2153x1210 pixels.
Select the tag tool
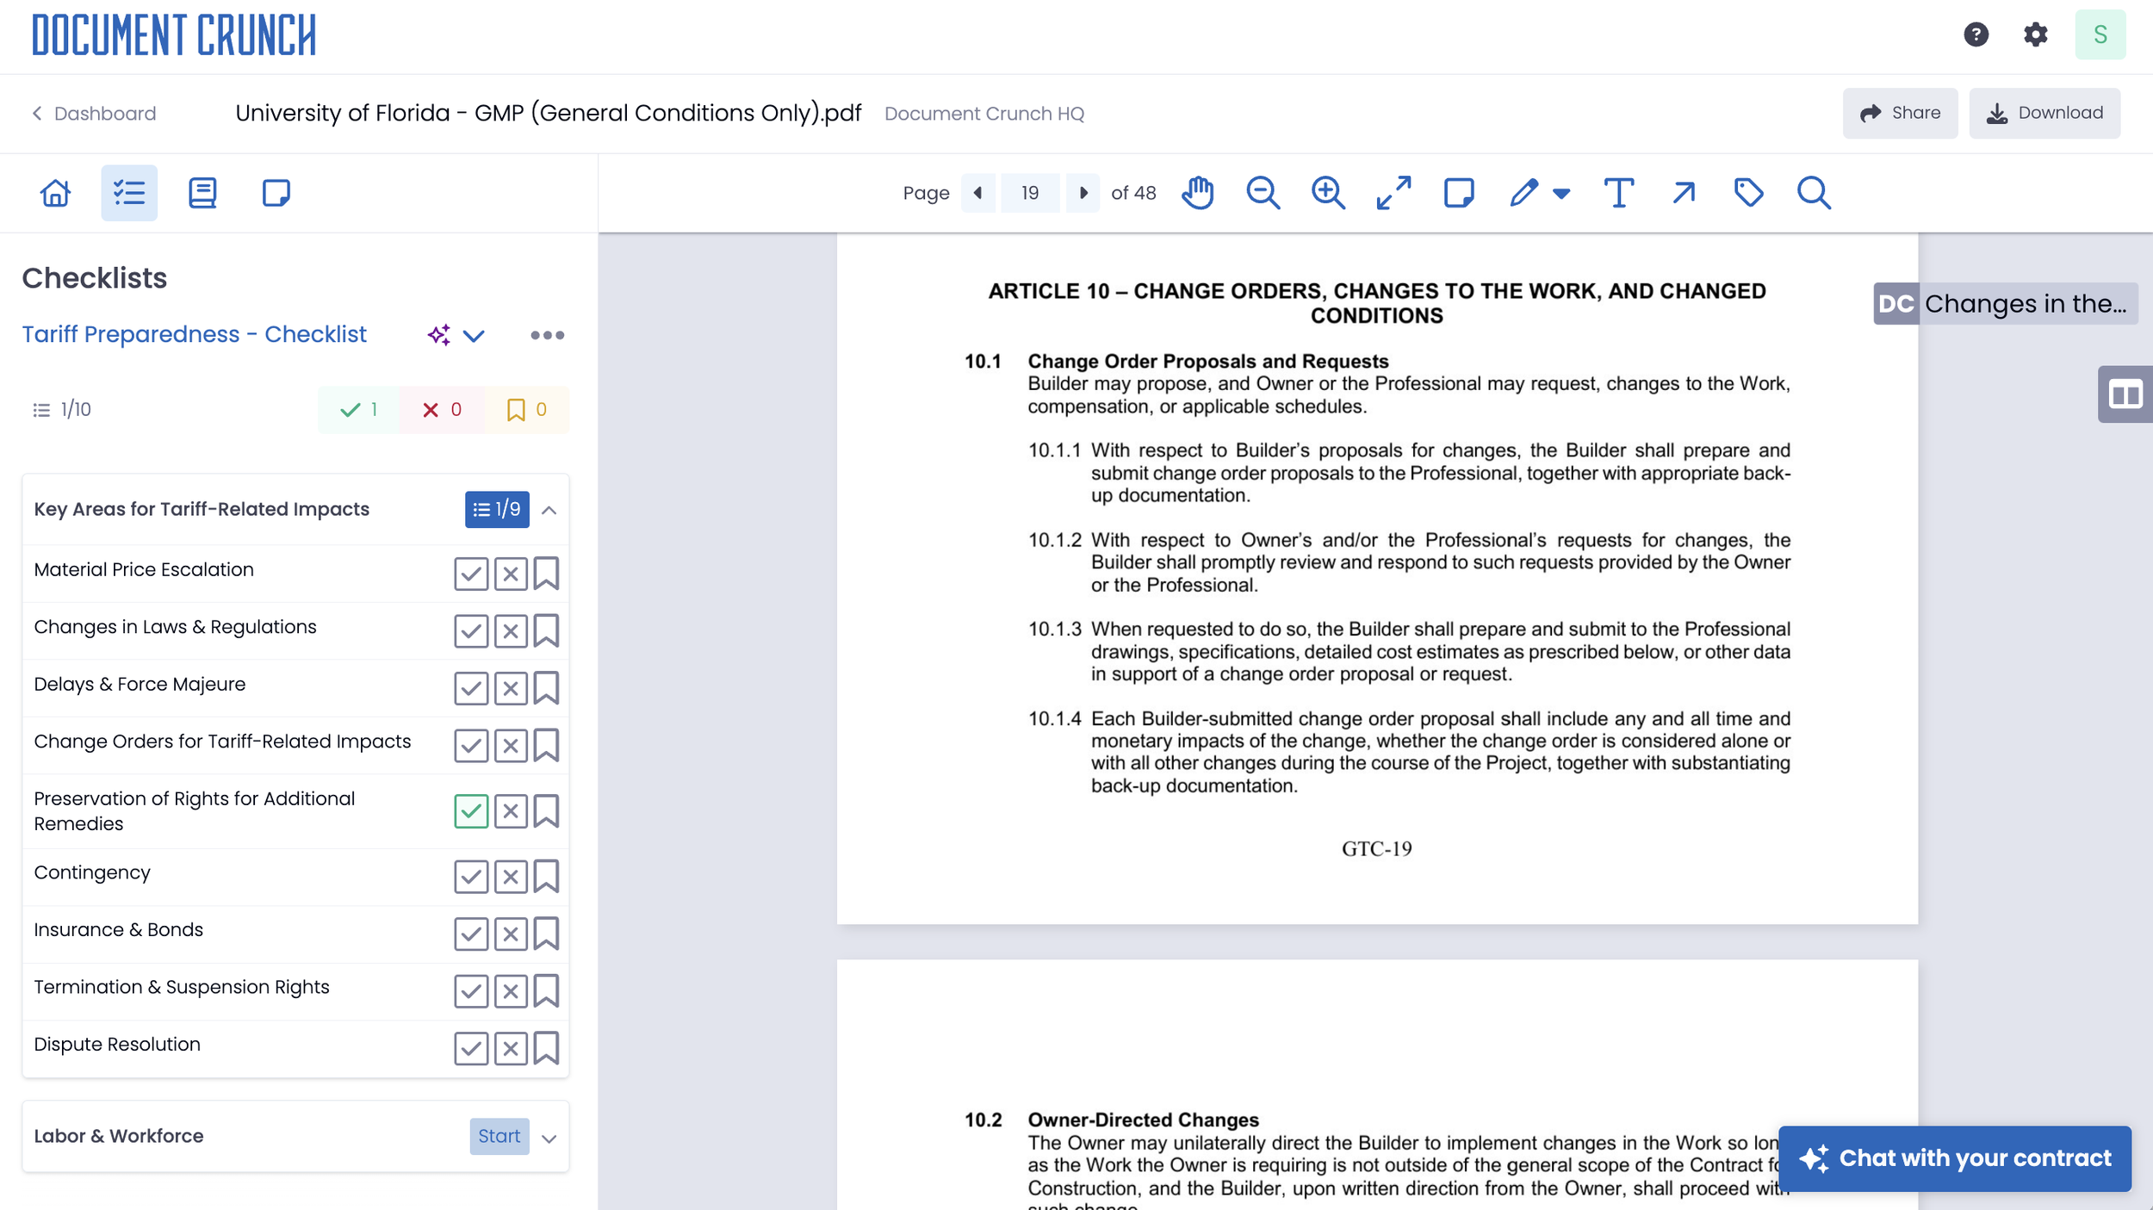click(x=1748, y=193)
